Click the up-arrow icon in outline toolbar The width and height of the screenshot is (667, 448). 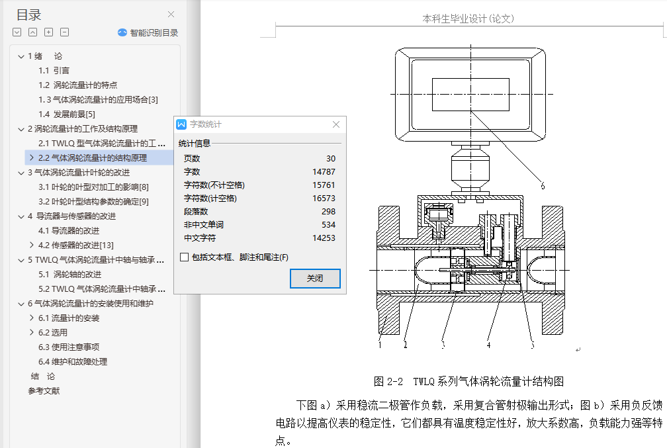click(33, 32)
